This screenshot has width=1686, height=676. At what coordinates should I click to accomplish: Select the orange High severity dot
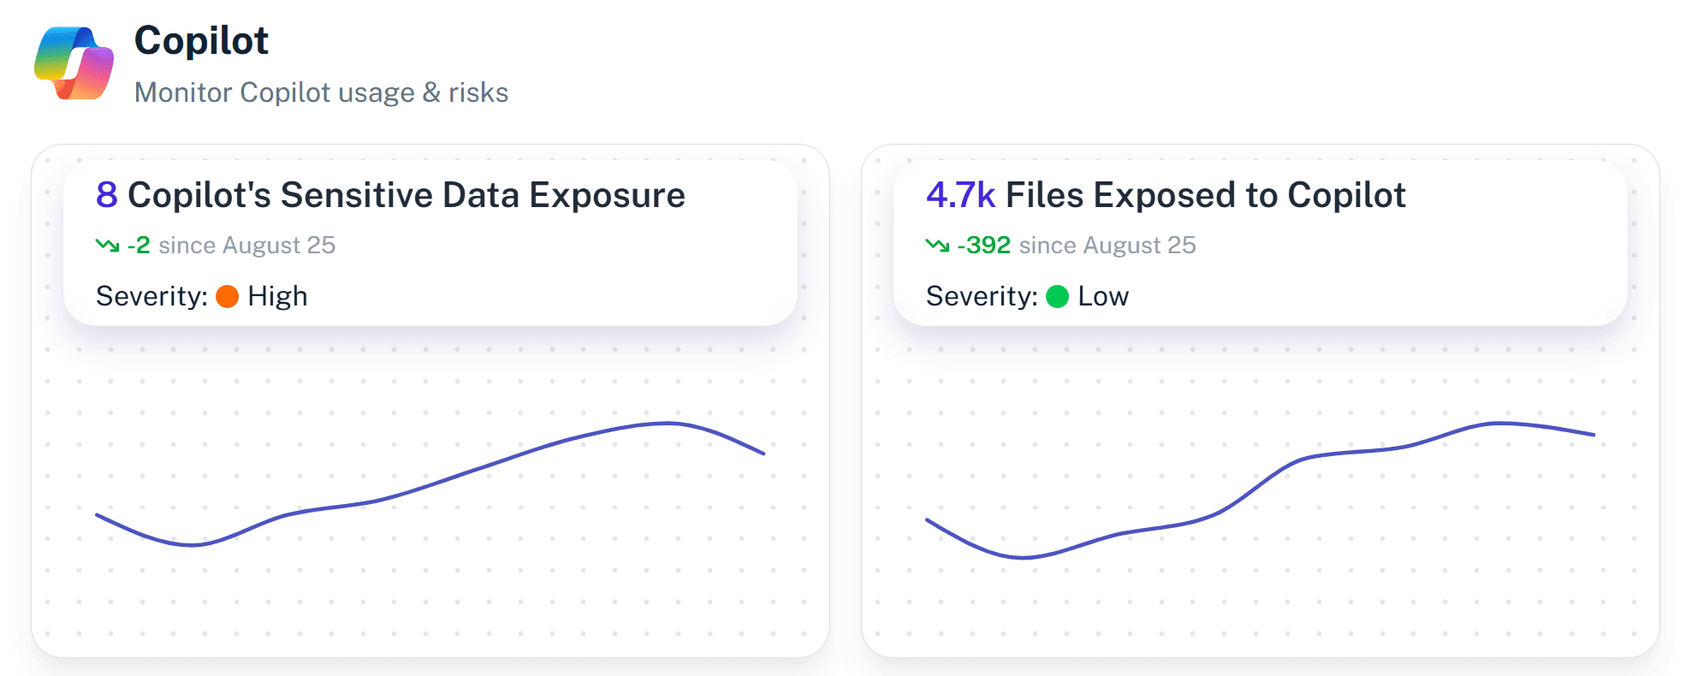pos(227,296)
